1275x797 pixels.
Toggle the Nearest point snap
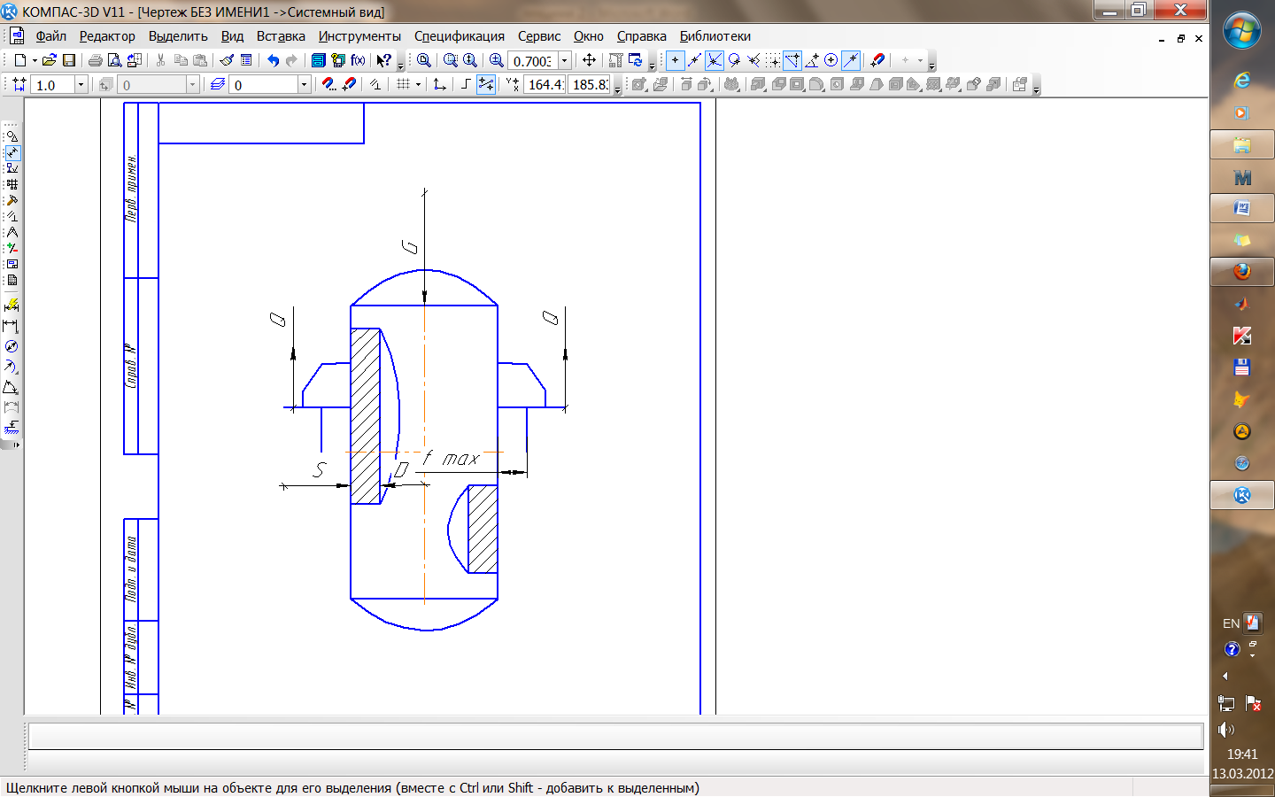(x=675, y=60)
